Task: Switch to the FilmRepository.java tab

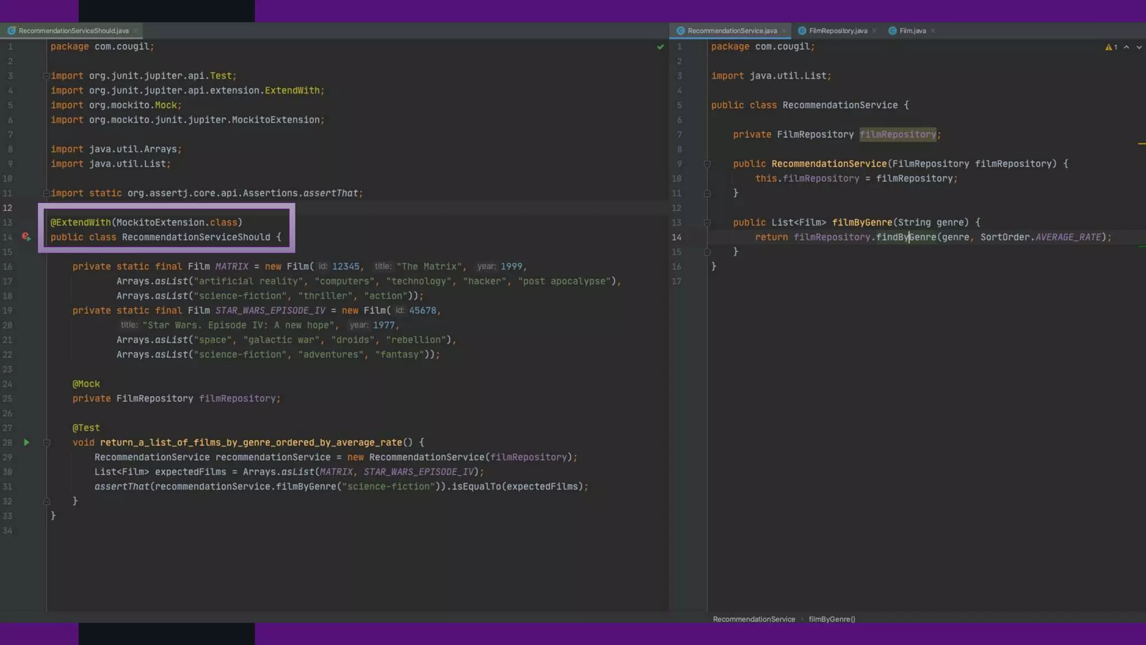Action: click(x=837, y=31)
